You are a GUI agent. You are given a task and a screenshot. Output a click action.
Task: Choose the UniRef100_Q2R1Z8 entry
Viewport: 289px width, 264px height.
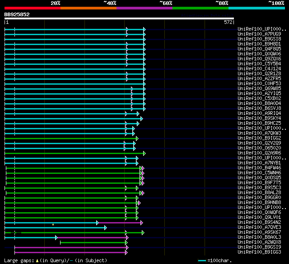click(x=259, y=73)
